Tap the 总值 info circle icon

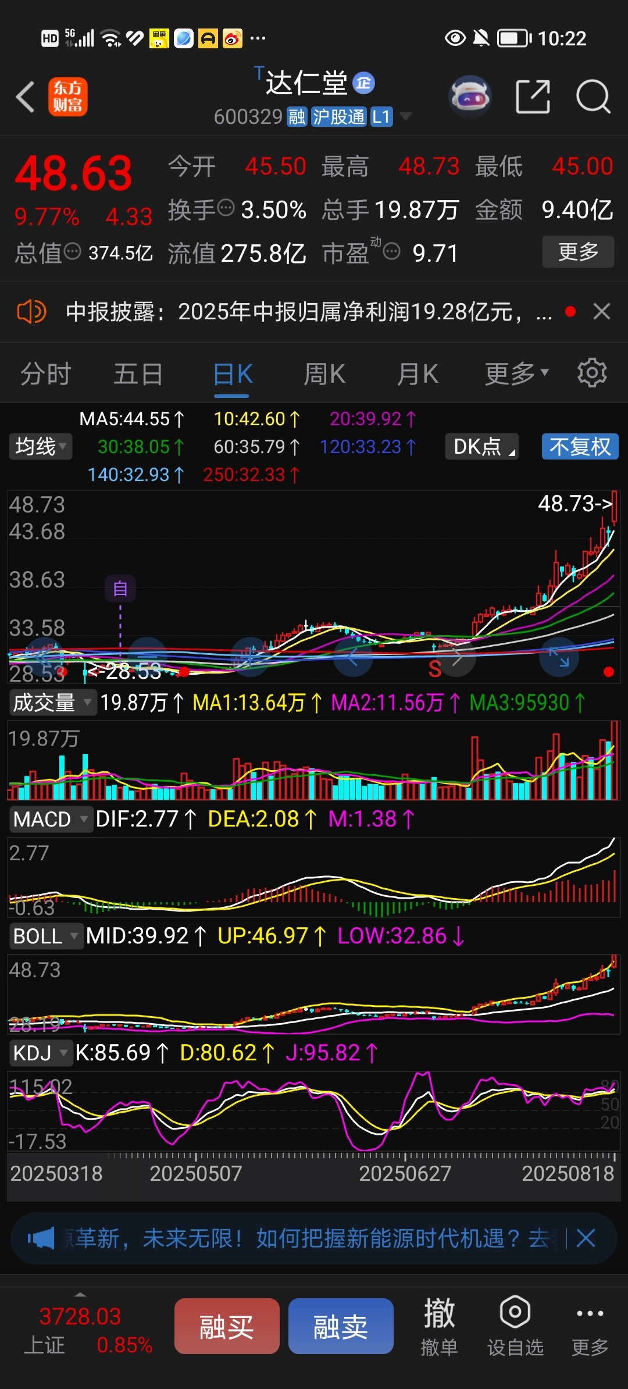click(x=72, y=252)
